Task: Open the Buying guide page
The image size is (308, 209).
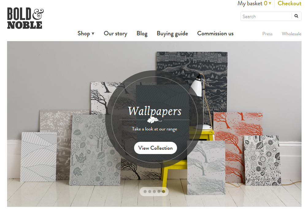Action: click(172, 33)
